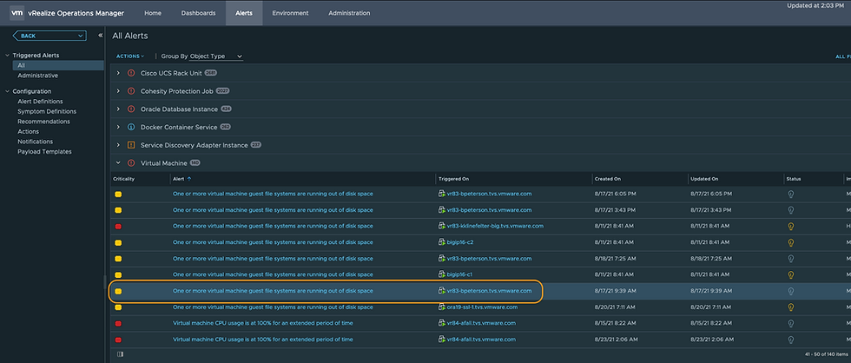
Task: Click red criticality icon for vr83-kklinefelter-big alert
Action: 118,227
